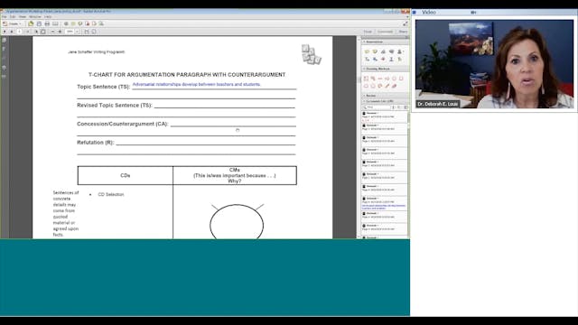Viewport: 578px width, 325px height.
Task: Select the Highlight Text annotation tool
Action: point(375,51)
